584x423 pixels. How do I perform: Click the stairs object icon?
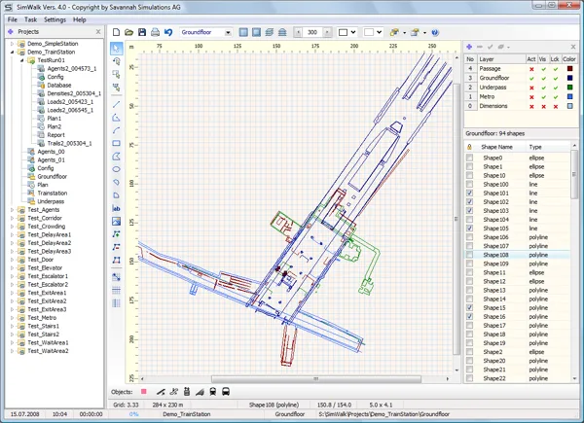(x=200, y=392)
